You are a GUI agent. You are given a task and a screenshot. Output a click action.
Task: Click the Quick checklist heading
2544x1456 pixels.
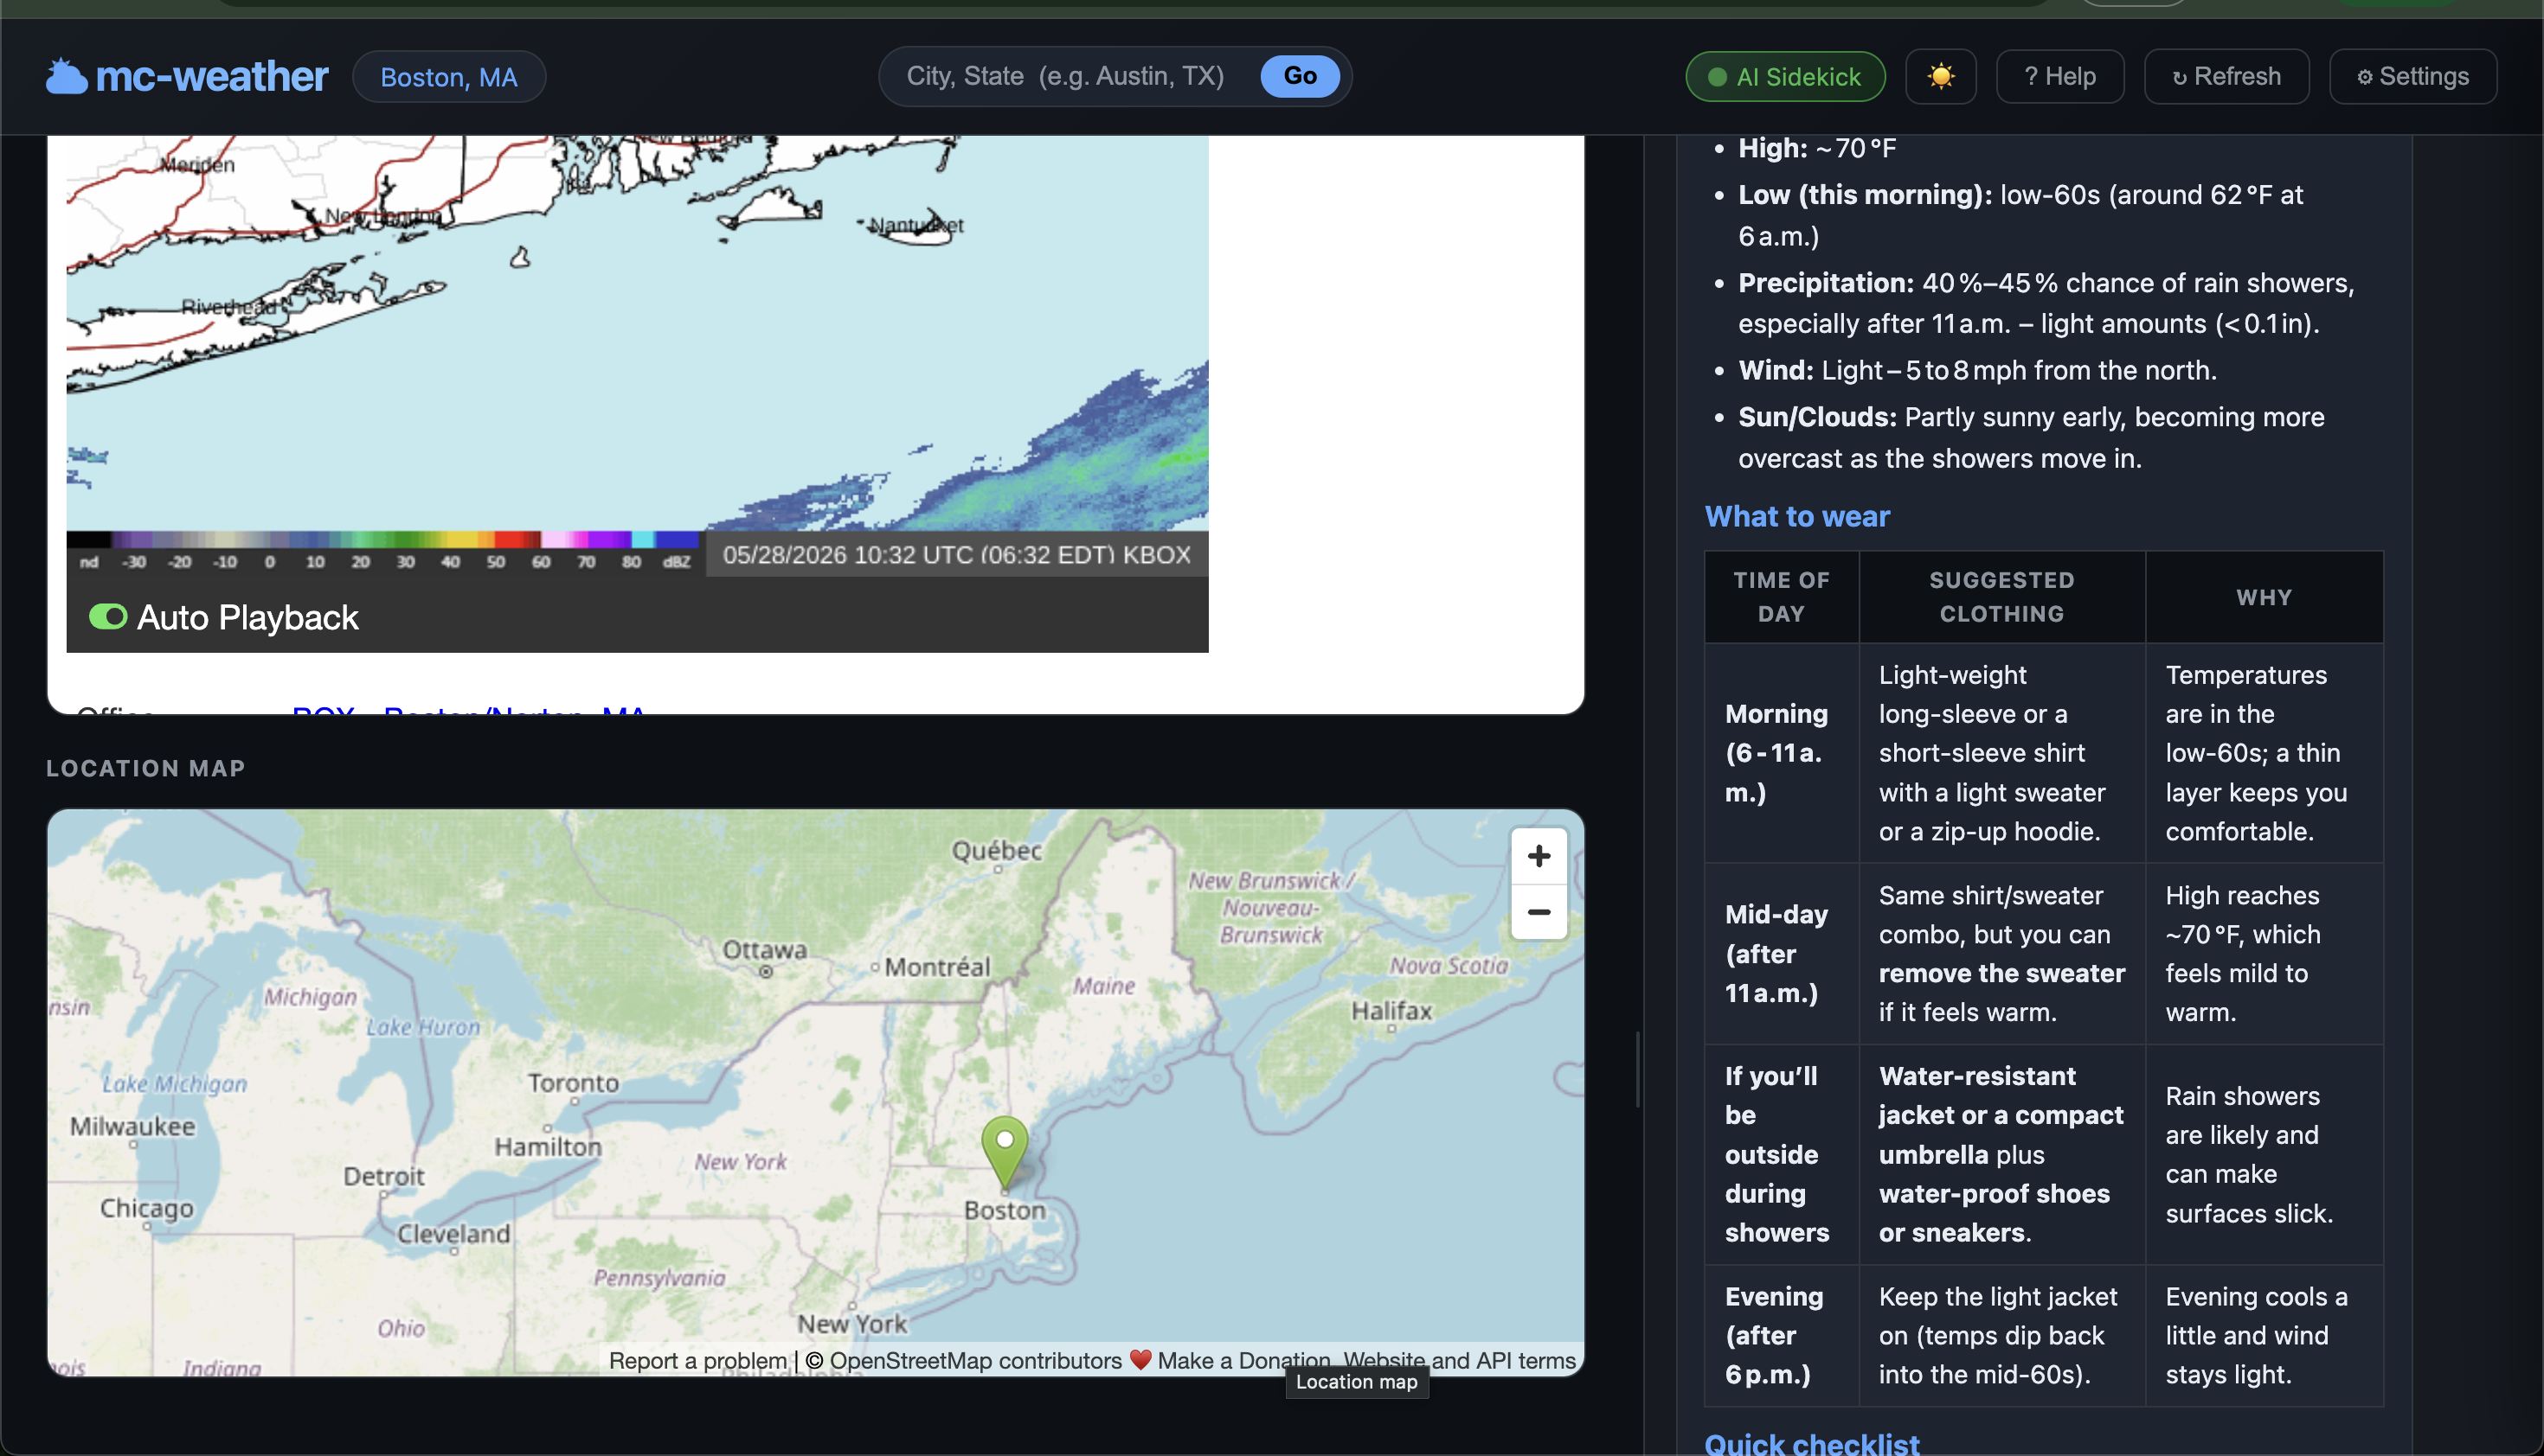(1811, 1444)
